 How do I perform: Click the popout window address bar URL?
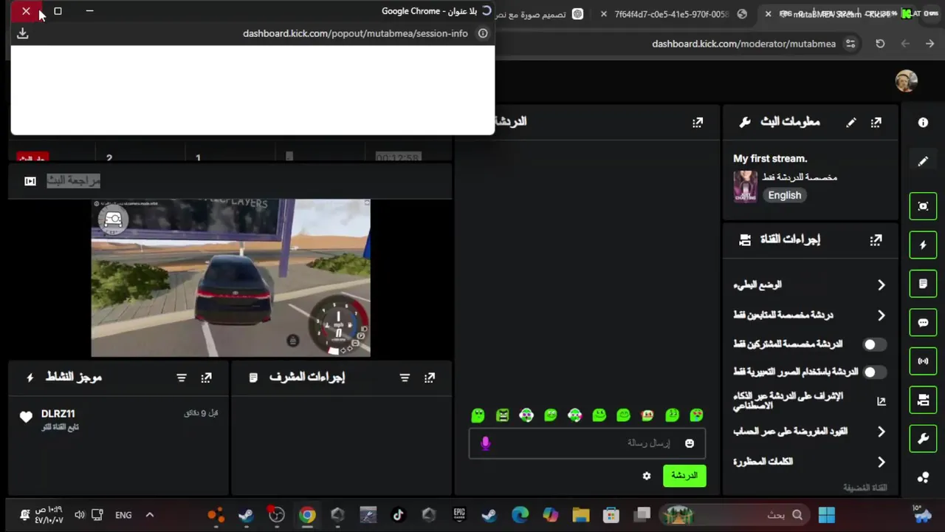(x=355, y=33)
